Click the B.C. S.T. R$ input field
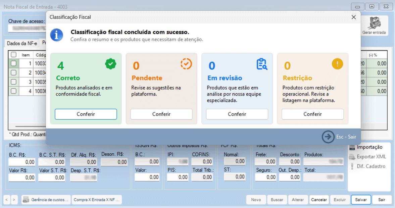395x208 pixels. coord(52,162)
